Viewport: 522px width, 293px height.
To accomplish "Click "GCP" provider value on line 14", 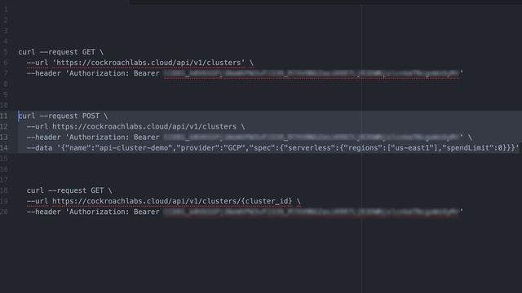I will (x=234, y=148).
